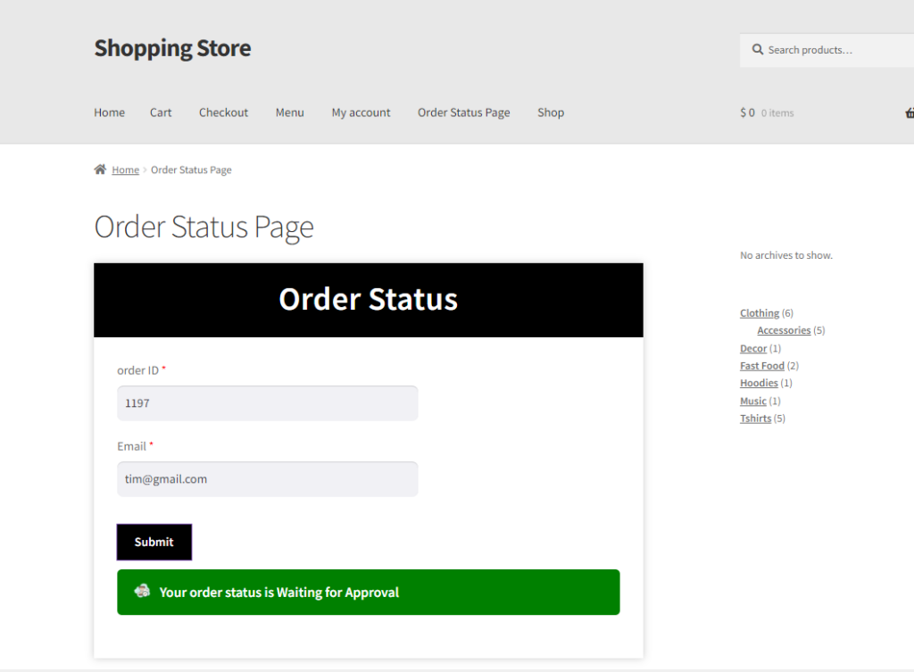This screenshot has height=672, width=914.
Task: Click the Home breadcrumb link
Action: [x=125, y=170]
